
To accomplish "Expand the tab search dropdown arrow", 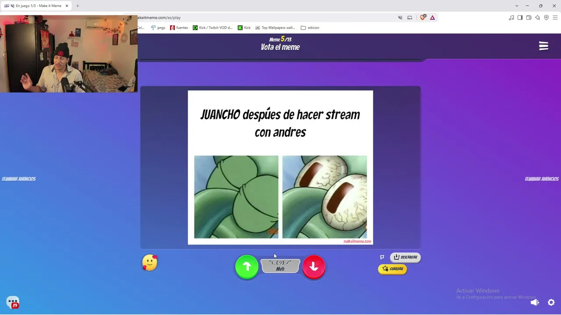I will point(517,6).
